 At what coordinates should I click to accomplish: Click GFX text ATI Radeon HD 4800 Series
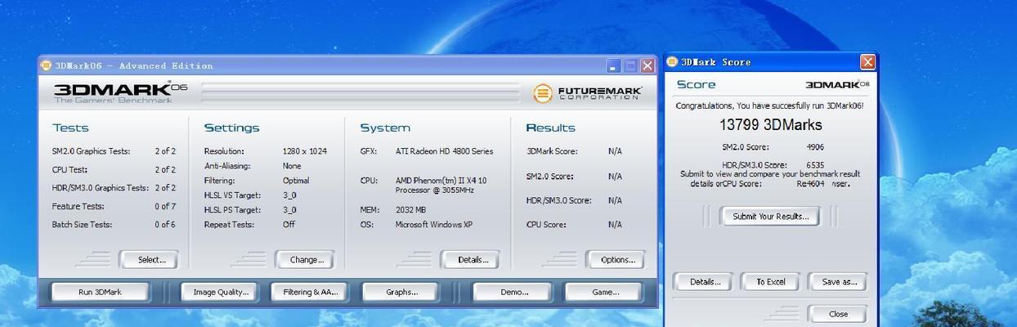click(x=444, y=151)
